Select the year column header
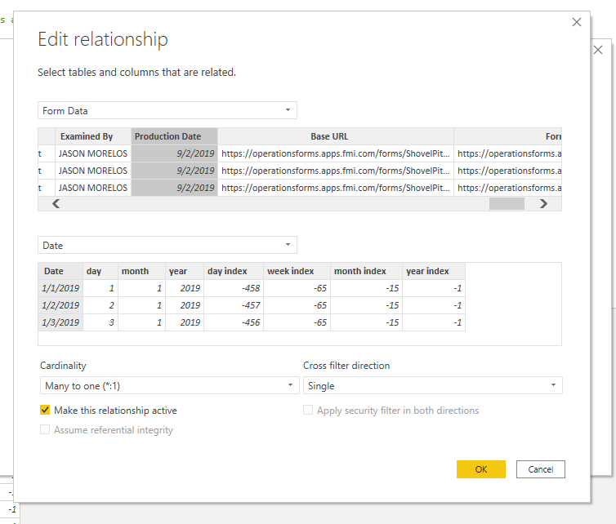The width and height of the screenshot is (616, 524). pyautogui.click(x=185, y=271)
